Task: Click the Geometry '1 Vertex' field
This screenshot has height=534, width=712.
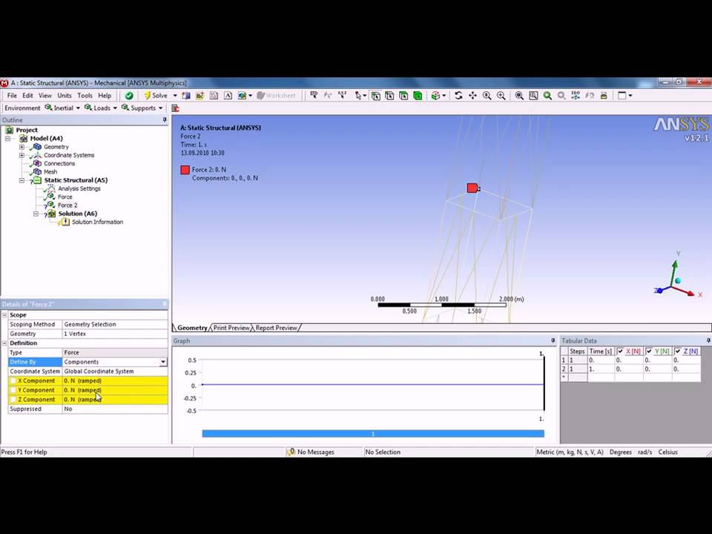Action: point(115,334)
